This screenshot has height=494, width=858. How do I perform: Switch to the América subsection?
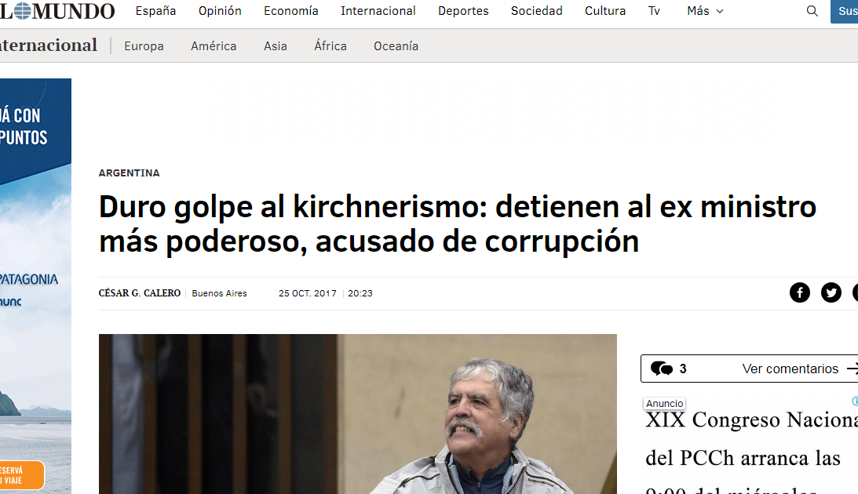click(x=214, y=46)
